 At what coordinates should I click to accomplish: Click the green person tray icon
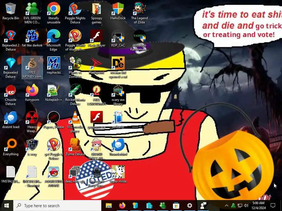click(x=233, y=206)
